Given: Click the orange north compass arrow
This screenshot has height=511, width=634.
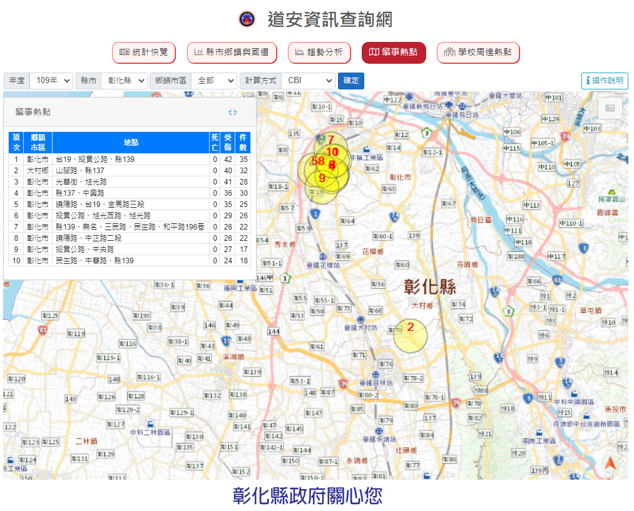Looking at the screenshot, I should click(x=610, y=463).
